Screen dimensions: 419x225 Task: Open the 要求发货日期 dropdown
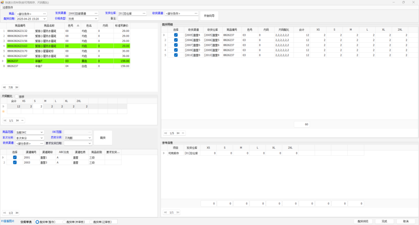pos(90,144)
